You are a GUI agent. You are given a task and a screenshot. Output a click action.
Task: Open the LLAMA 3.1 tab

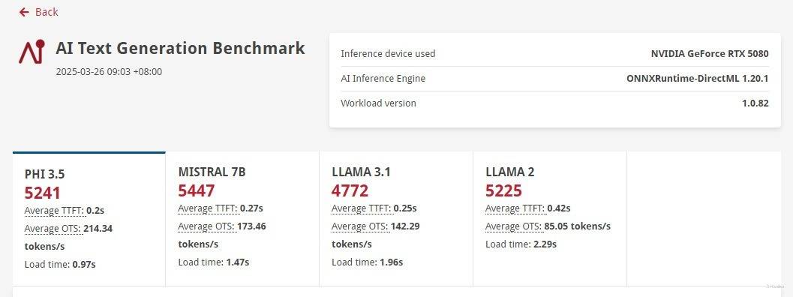(396, 219)
